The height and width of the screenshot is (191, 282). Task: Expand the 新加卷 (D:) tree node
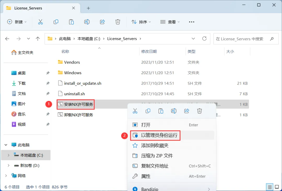[x=8, y=165]
